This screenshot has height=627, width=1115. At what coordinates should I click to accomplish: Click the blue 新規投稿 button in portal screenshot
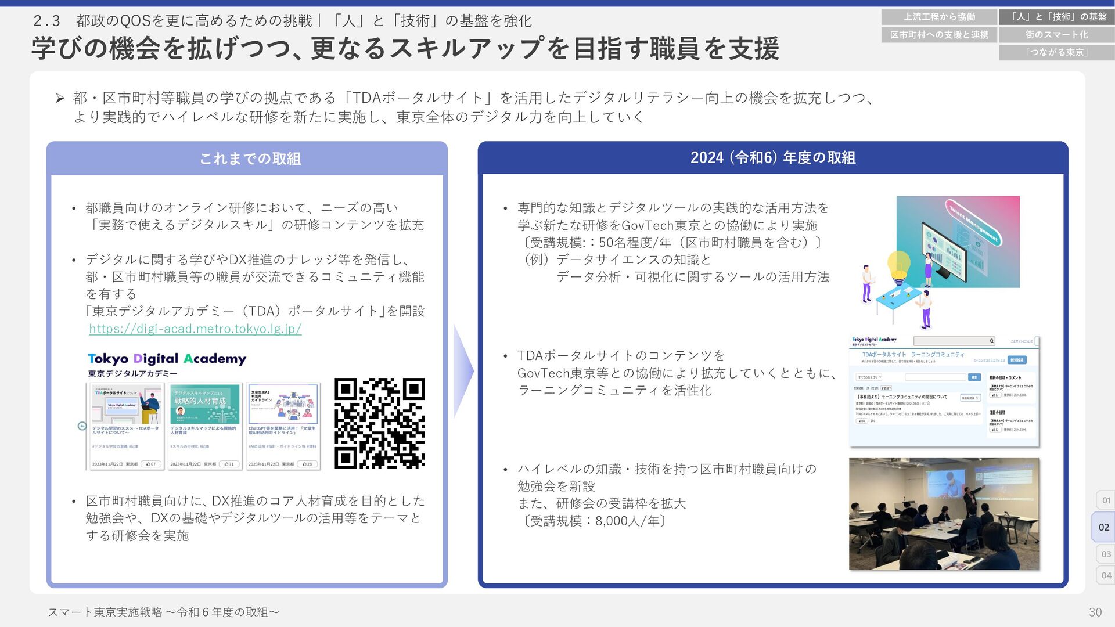pos(1017,360)
